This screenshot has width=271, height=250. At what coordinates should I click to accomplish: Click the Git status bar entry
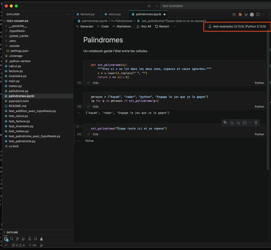[33, 245]
